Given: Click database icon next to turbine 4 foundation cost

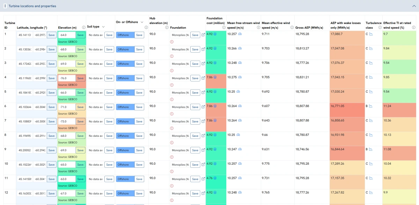Looking at the screenshot, I should tap(215, 77).
